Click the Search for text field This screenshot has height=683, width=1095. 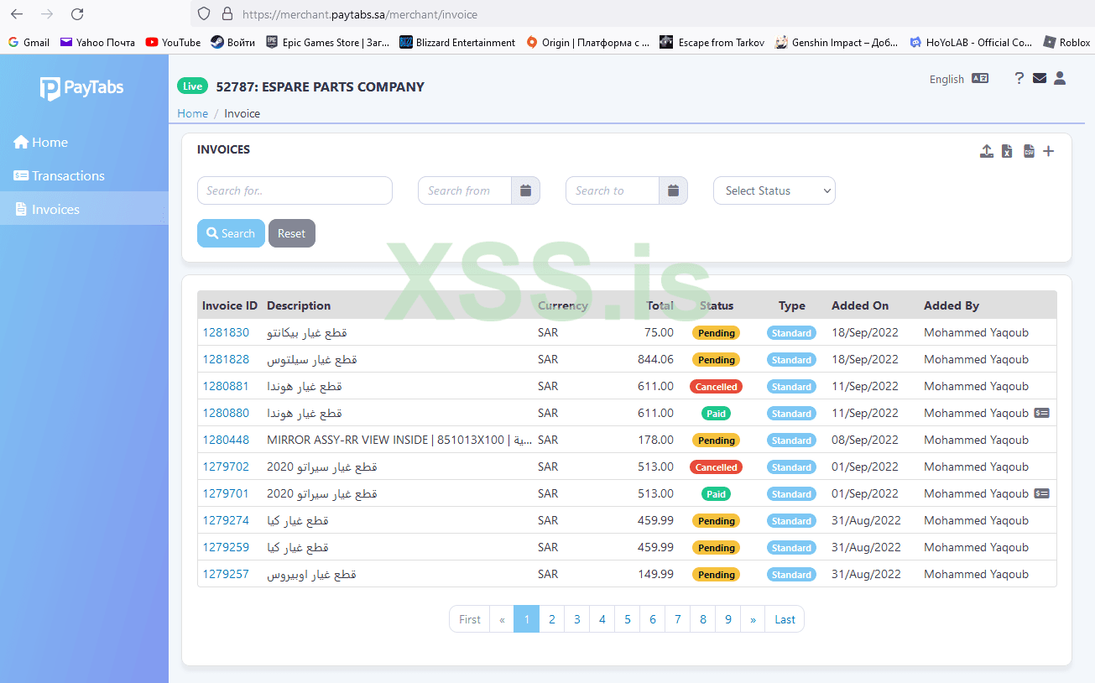(295, 190)
